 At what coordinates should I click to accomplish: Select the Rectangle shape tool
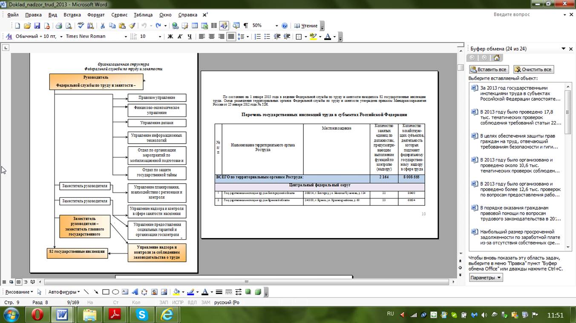pyautogui.click(x=106, y=292)
